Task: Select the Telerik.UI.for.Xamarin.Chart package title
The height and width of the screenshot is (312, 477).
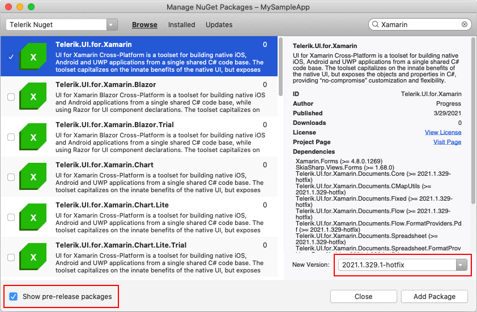Action: (x=104, y=165)
